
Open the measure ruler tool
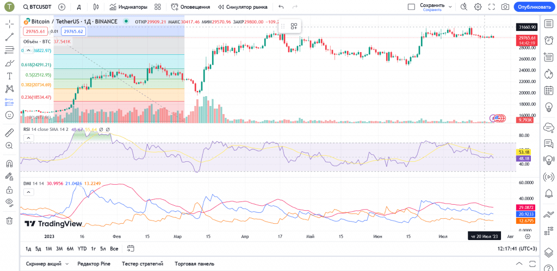[x=9, y=133]
